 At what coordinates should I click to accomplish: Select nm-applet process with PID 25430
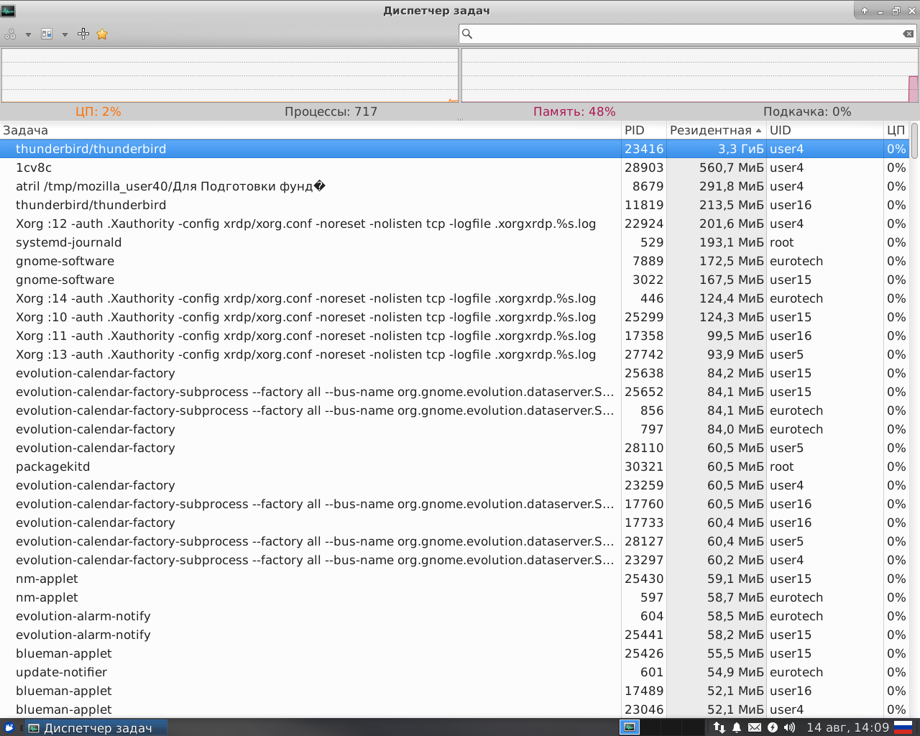coord(454,579)
